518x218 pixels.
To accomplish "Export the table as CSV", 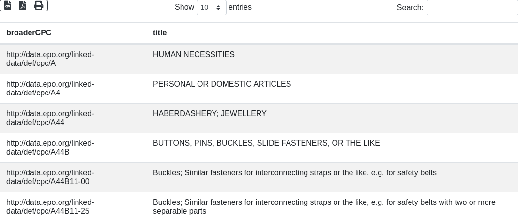I will (x=8, y=5).
